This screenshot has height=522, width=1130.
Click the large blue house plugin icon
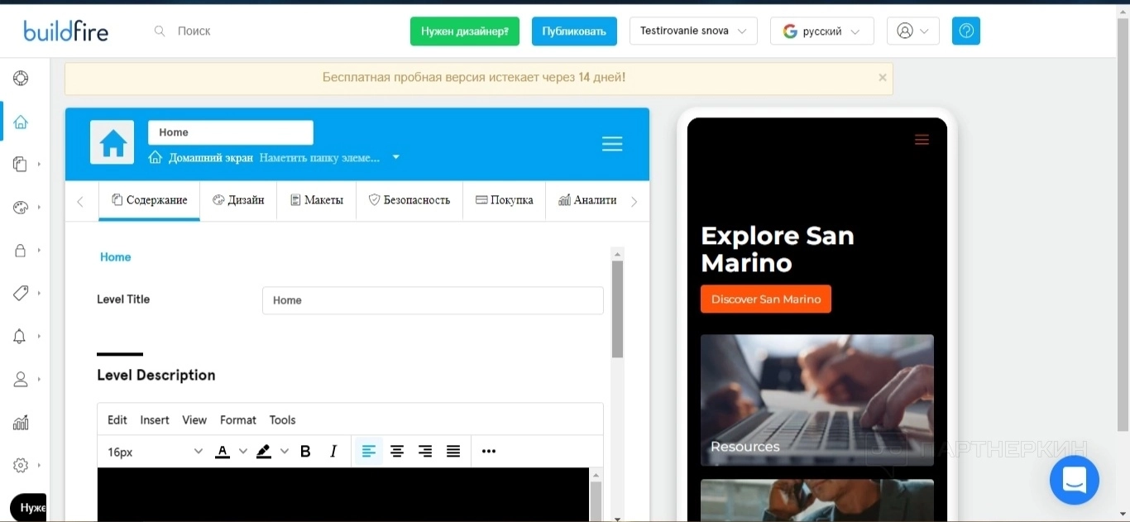click(113, 143)
